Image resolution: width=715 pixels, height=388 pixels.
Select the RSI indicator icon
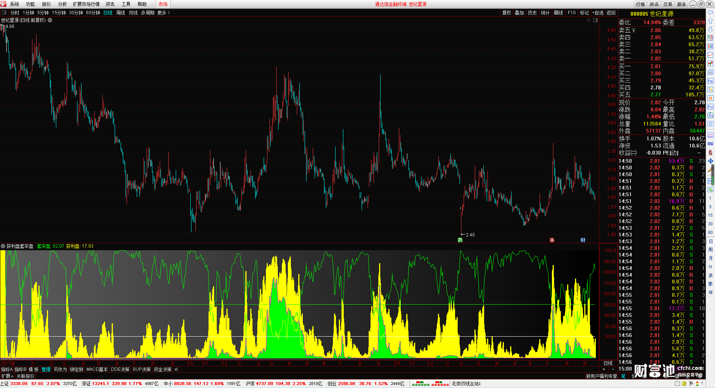[x=711, y=144]
